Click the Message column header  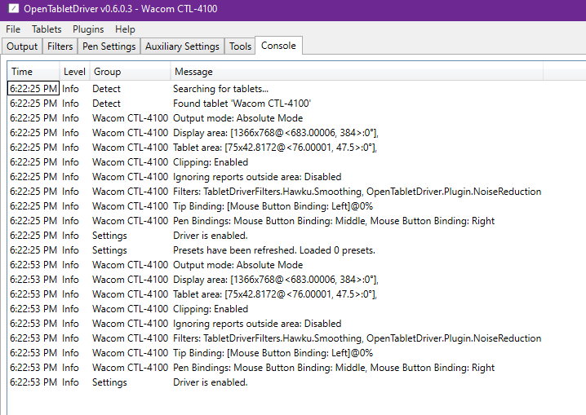(x=357, y=71)
